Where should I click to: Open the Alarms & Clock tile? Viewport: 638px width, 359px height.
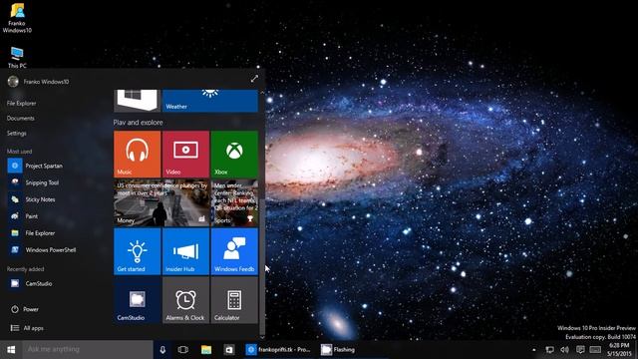185,300
